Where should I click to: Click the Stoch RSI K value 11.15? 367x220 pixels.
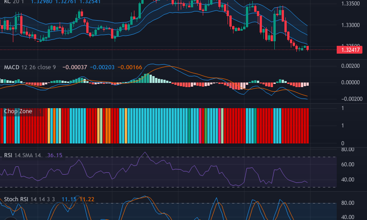tap(69, 199)
